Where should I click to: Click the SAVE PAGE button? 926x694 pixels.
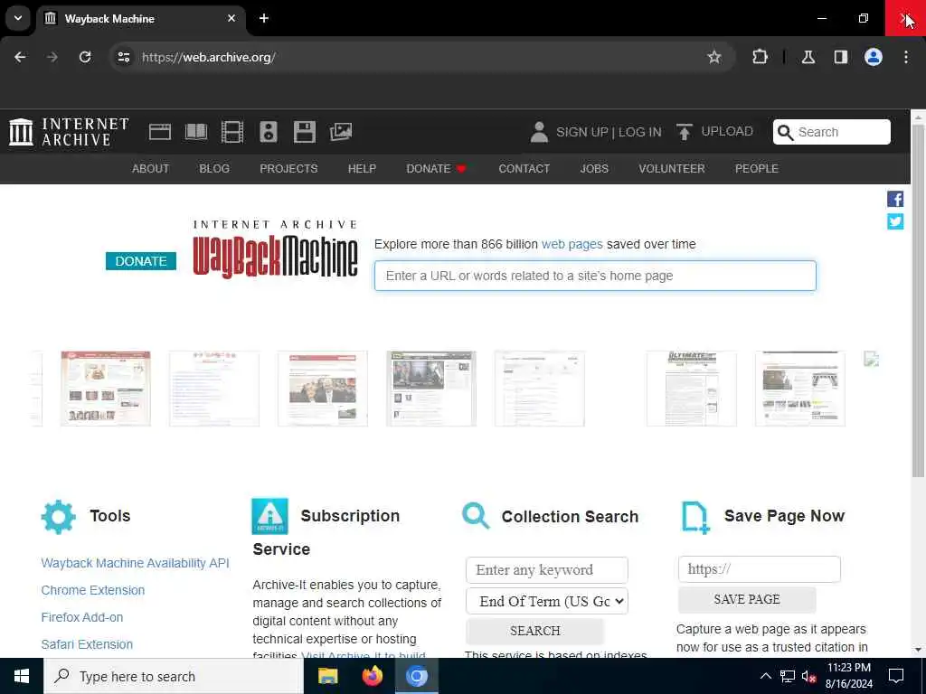[746, 600]
